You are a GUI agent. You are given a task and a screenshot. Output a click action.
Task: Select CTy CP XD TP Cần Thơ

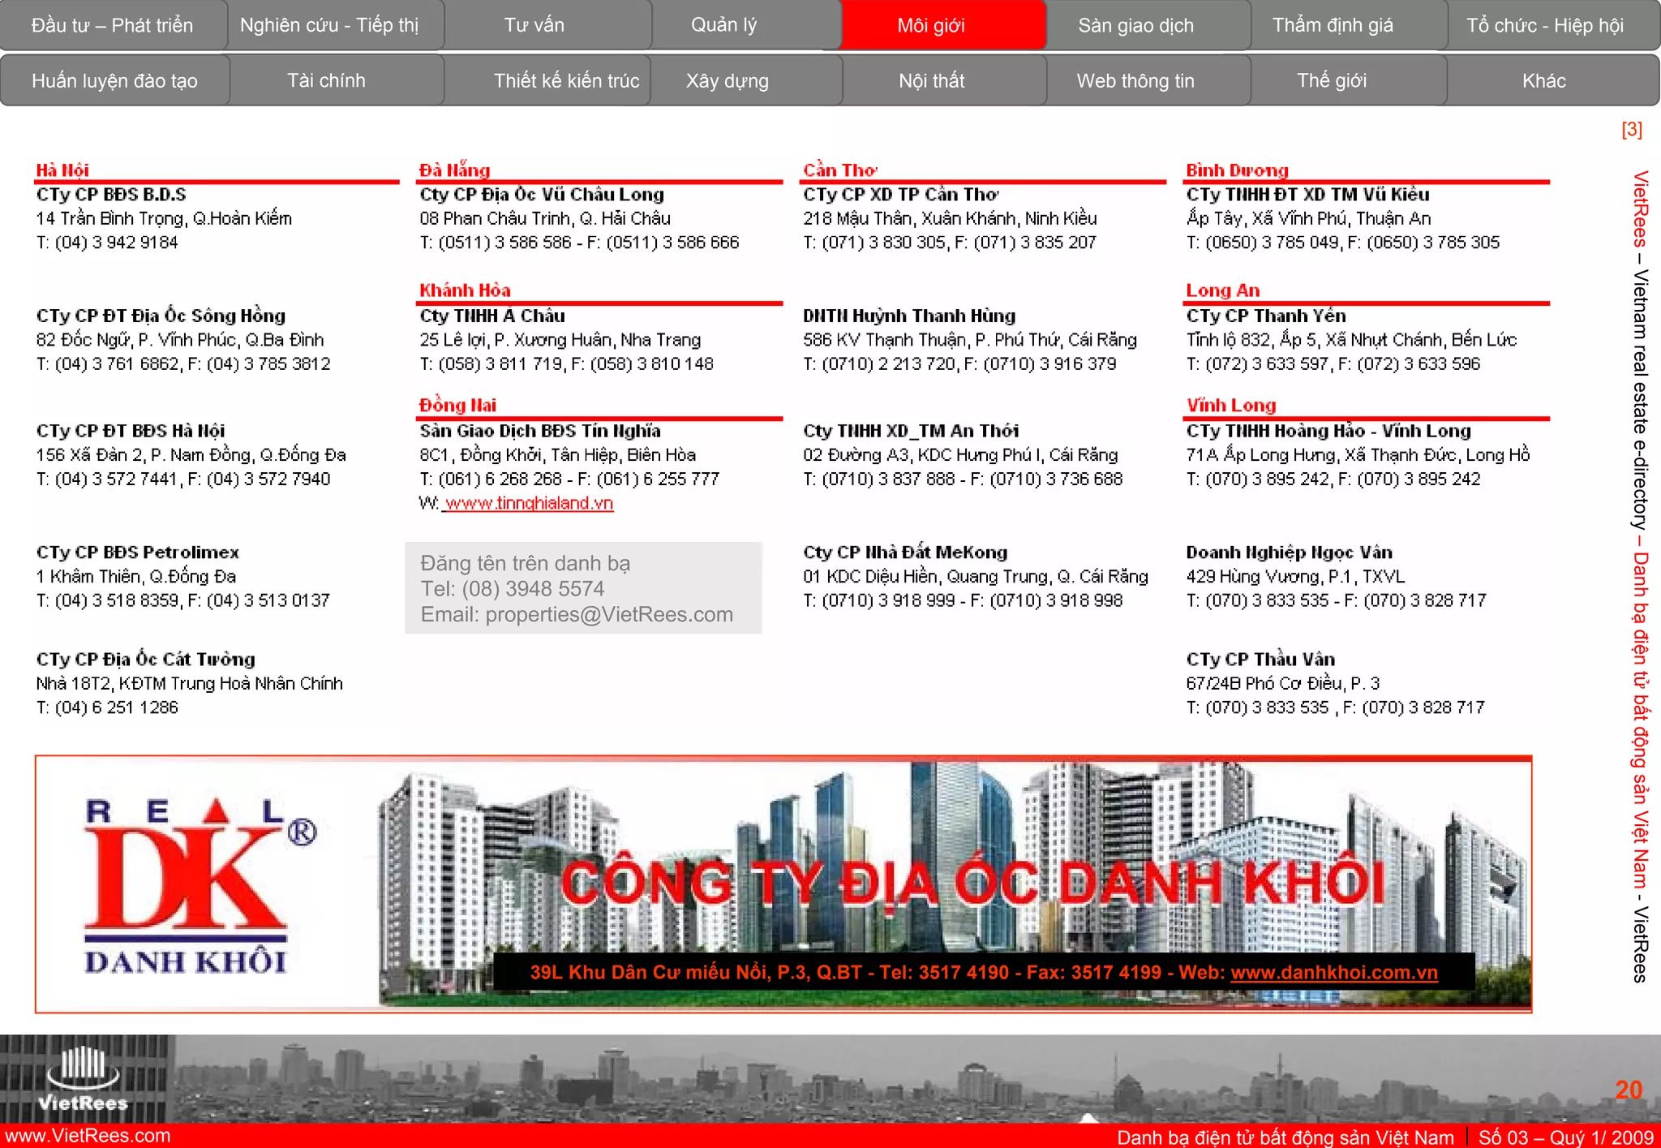900,195
